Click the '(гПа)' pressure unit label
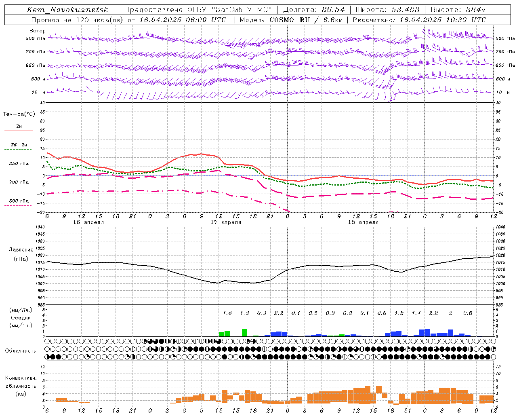This screenshot has width=517, height=414. tap(21, 259)
